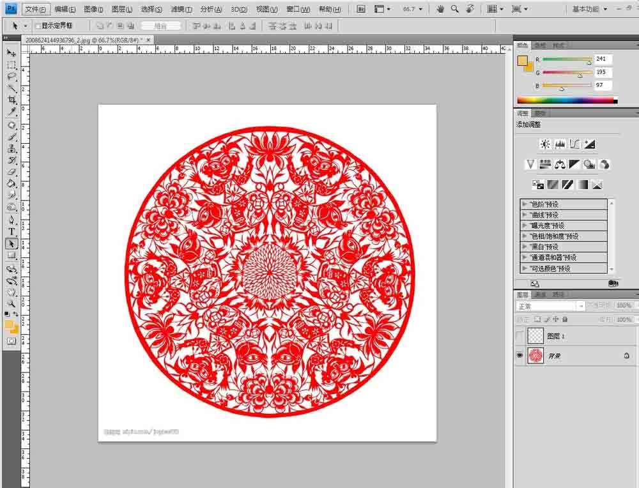The width and height of the screenshot is (639, 488).
Task: Add a Levels adjustment
Action: click(560, 144)
